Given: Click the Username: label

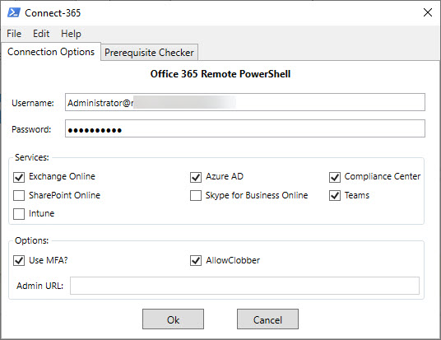Looking at the screenshot, I should point(33,103).
